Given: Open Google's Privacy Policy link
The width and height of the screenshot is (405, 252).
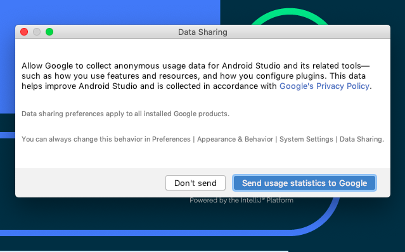Looking at the screenshot, I should click(x=324, y=86).
